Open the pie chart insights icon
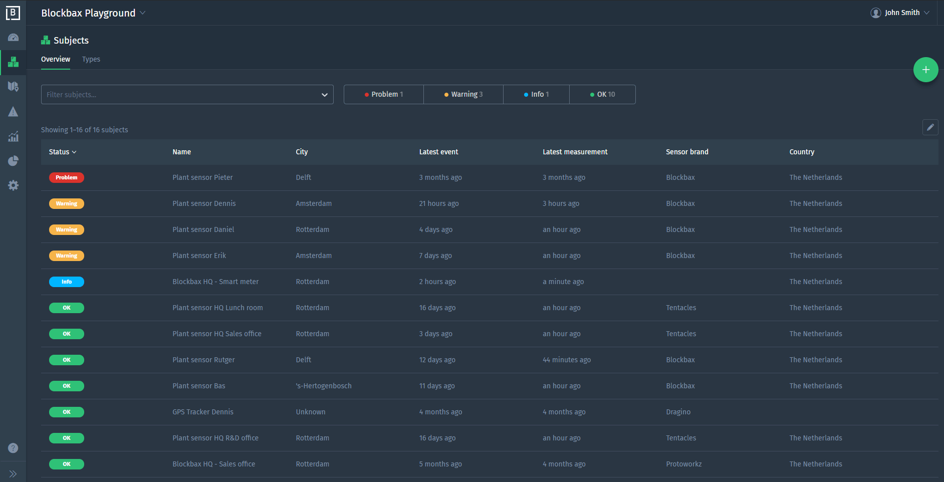 [13, 161]
